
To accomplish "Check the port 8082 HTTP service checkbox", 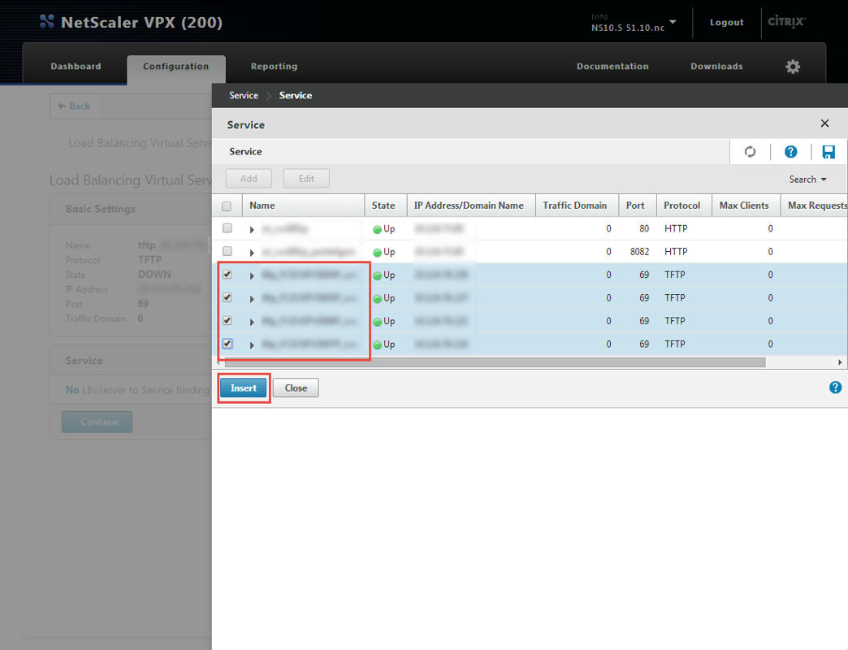I will (227, 251).
